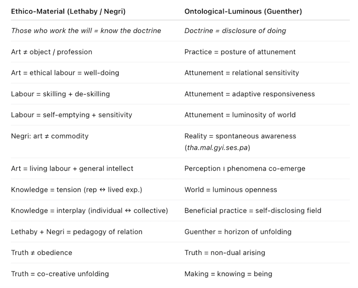This screenshot has height=288, width=358.
Task: Click 'Lethaby + Negri = pedagogy of relation'
Action: [77, 232]
